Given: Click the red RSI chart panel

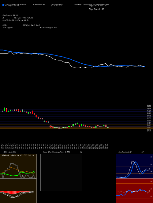Looking at the screenshot, I should pos(134,191).
